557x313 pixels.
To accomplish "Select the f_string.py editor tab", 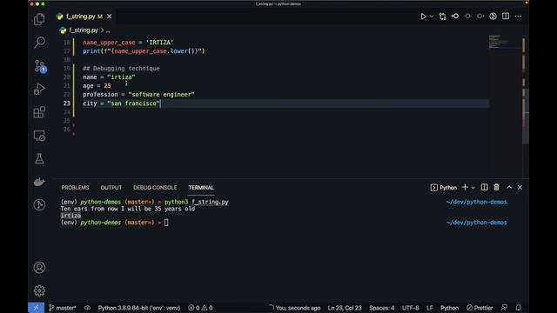I will (x=84, y=17).
